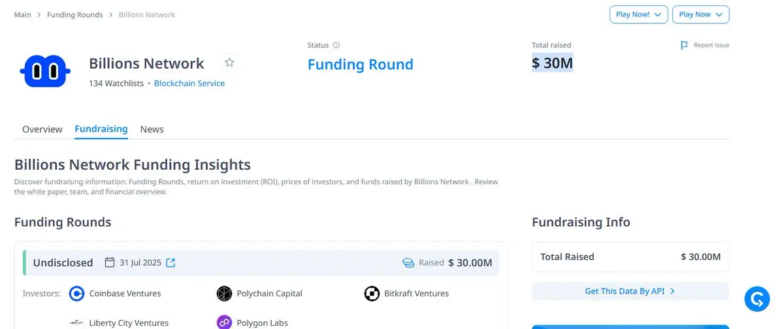This screenshot has width=784, height=329.
Task: Switch to the Overview tab
Action: click(42, 129)
